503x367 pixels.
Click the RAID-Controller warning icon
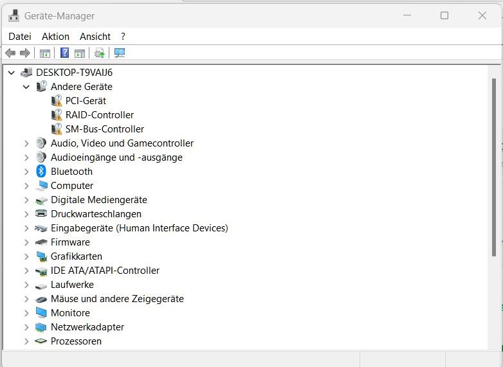click(57, 115)
